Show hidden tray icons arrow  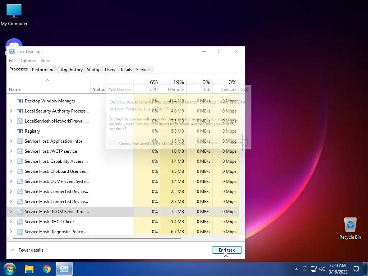click(296, 269)
